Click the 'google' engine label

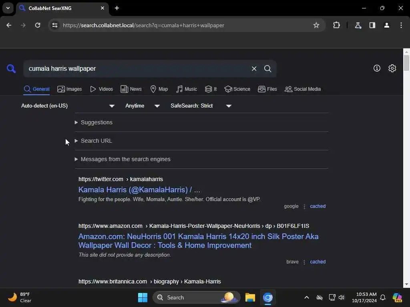(291, 206)
